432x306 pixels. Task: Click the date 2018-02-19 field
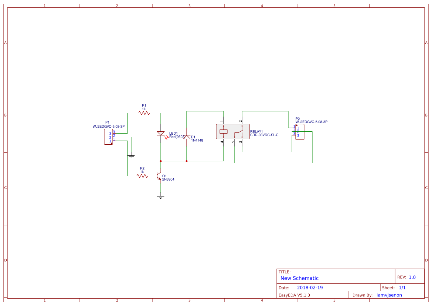[310, 287]
